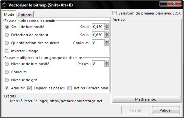Decrease the Passes count spinner

coord(107,65)
